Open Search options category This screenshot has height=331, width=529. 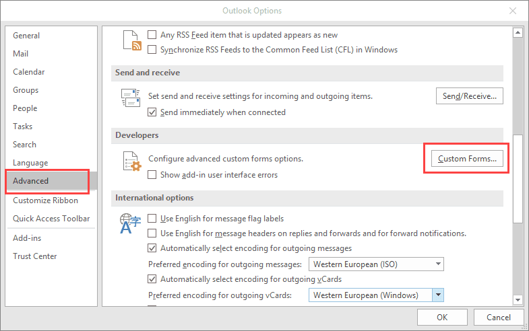coord(51,145)
